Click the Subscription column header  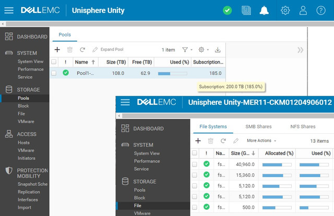point(208,62)
